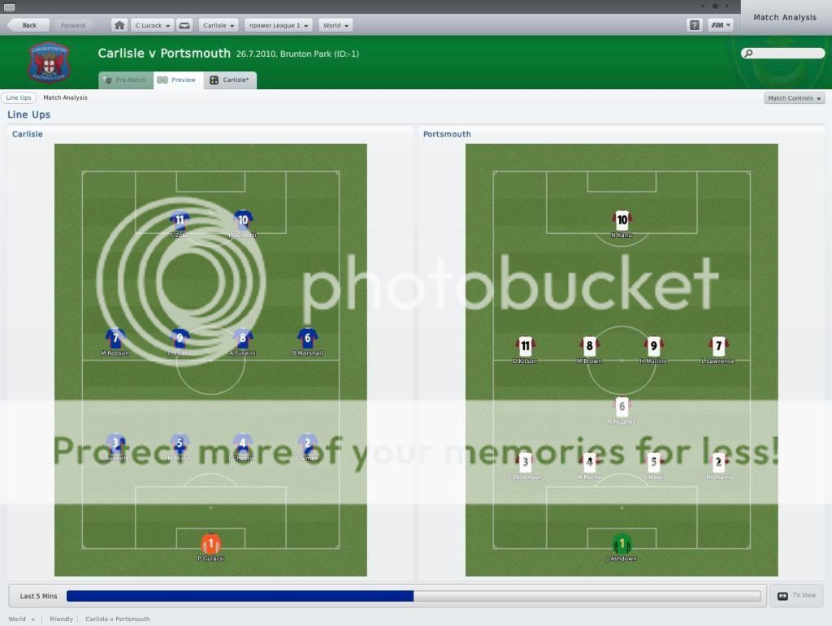Select the Match Analysis sub-tab
Image resolution: width=832 pixels, height=626 pixels.
pos(65,97)
